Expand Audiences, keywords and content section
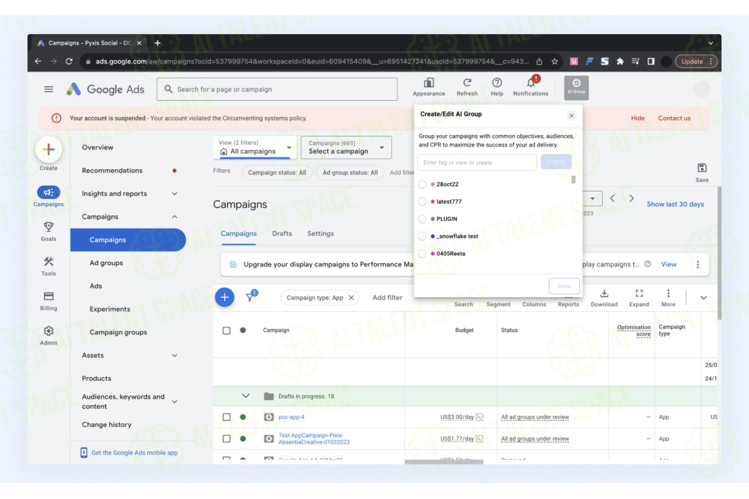749x499 pixels. click(174, 401)
